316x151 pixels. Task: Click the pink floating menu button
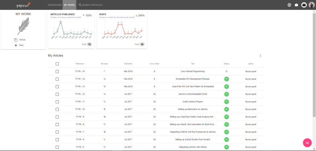pos(307,143)
